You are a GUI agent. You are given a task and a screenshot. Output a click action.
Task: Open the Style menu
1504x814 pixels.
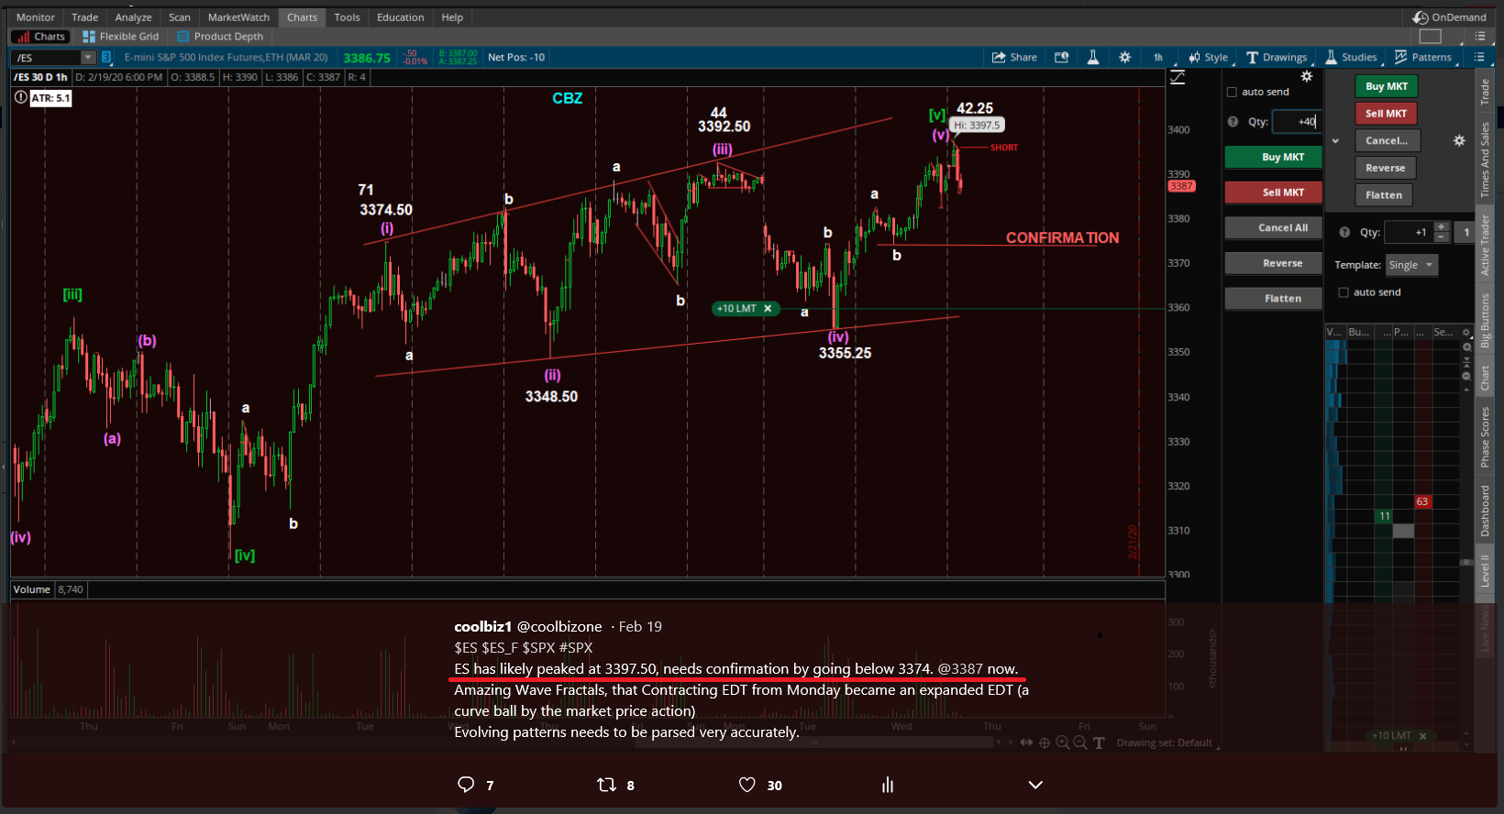(1209, 57)
